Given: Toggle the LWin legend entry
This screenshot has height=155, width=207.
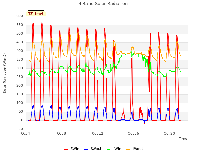Looking at the screenshot, I should [114, 149].
